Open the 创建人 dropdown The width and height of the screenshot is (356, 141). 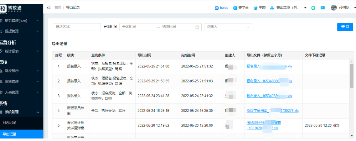[228, 27]
